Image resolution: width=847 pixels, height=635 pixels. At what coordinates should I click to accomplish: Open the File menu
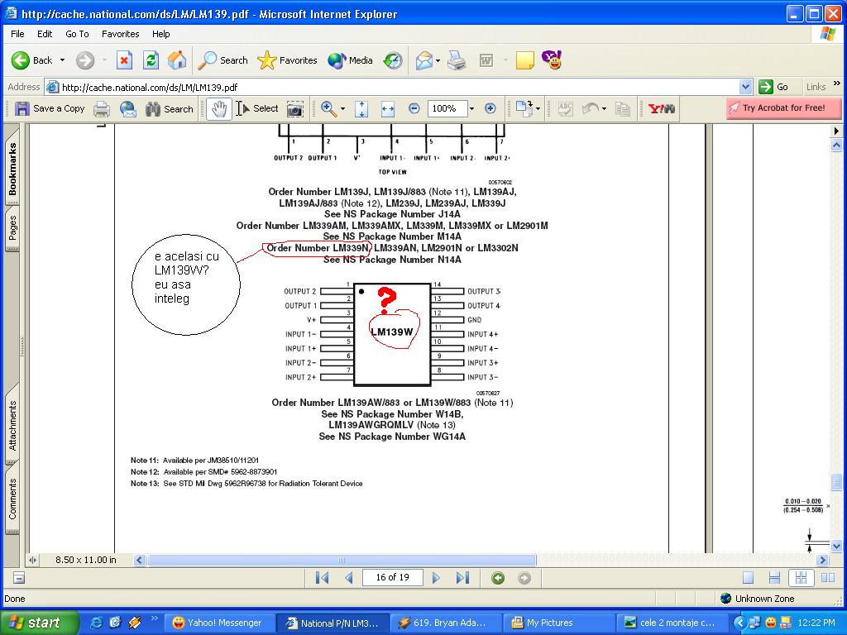click(17, 33)
